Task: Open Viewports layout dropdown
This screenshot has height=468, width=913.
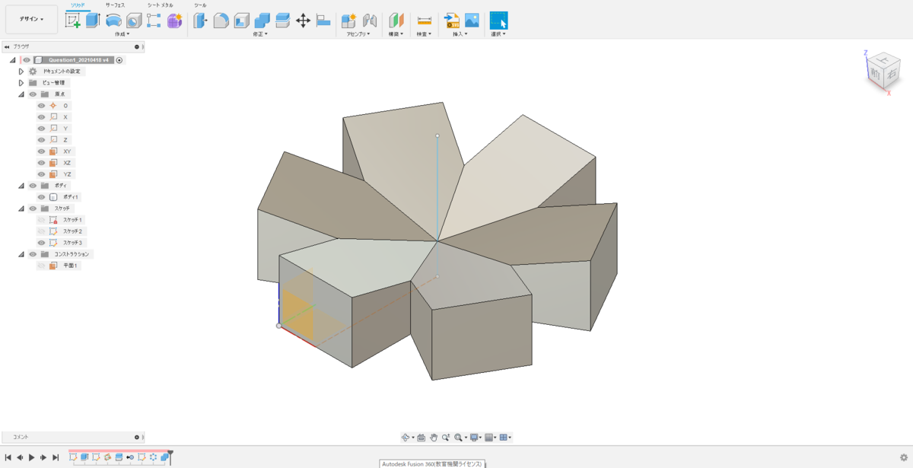Action: pos(505,438)
